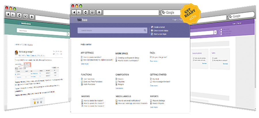The width and height of the screenshot is (259, 118).
Task: Open the Math Functions article
Action: [89, 84]
